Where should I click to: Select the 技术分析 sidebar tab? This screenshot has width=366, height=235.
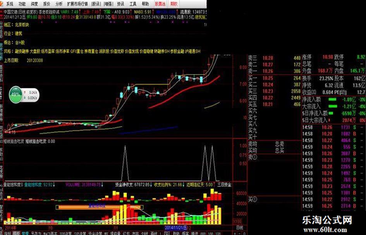click(2, 52)
